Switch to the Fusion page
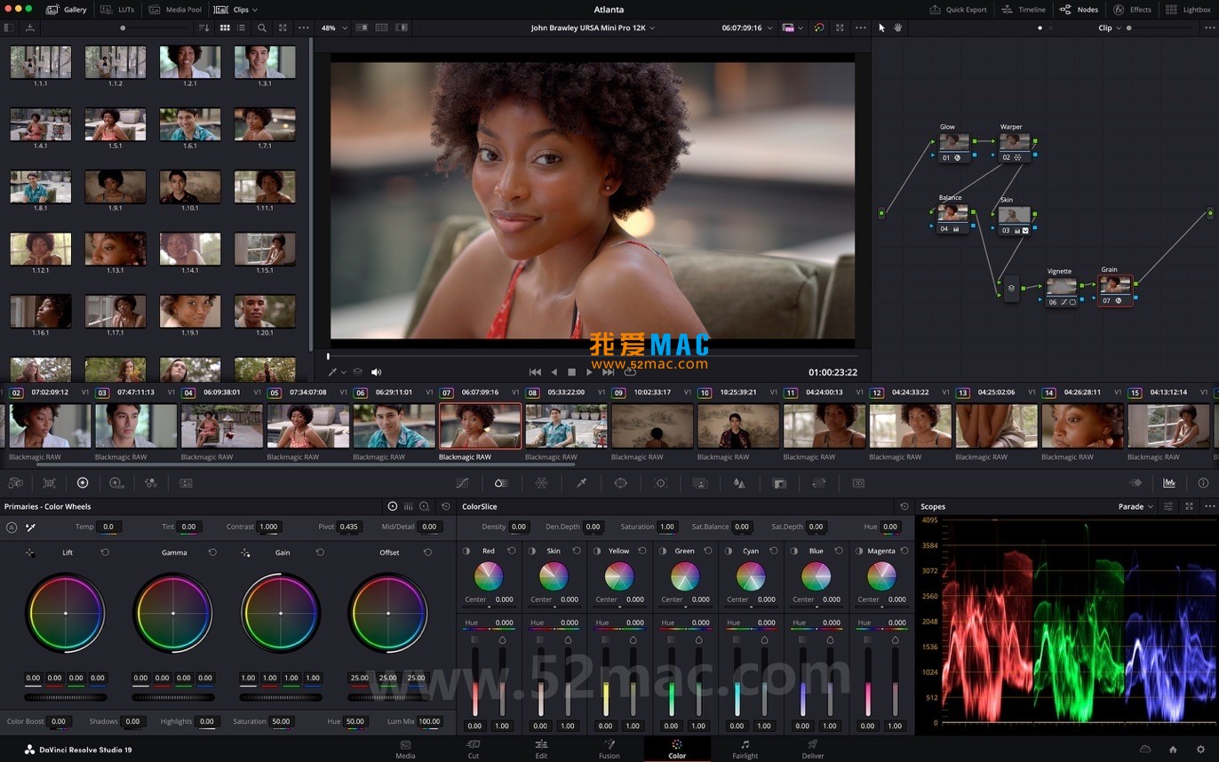1219x762 pixels. tap(609, 750)
